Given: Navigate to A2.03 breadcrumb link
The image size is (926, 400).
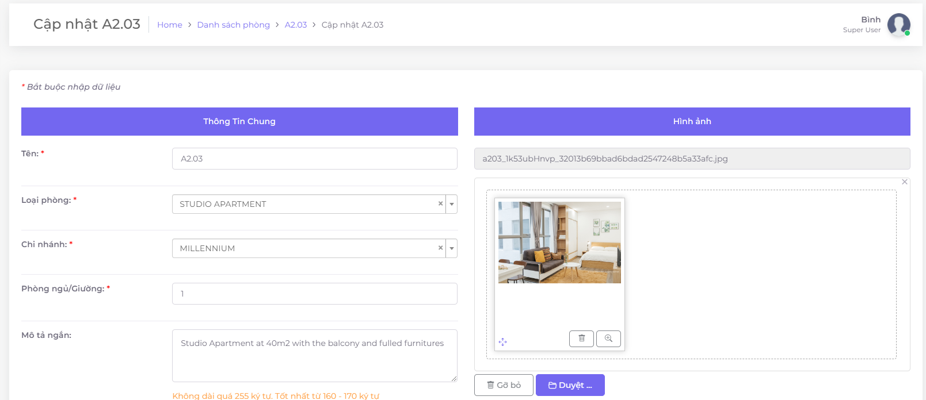Looking at the screenshot, I should click(x=296, y=25).
